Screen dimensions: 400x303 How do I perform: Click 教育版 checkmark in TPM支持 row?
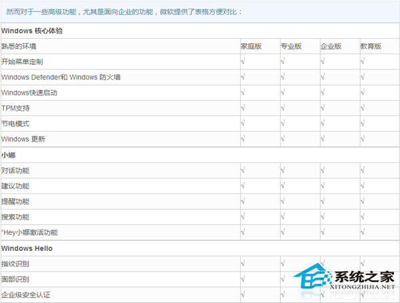363,108
